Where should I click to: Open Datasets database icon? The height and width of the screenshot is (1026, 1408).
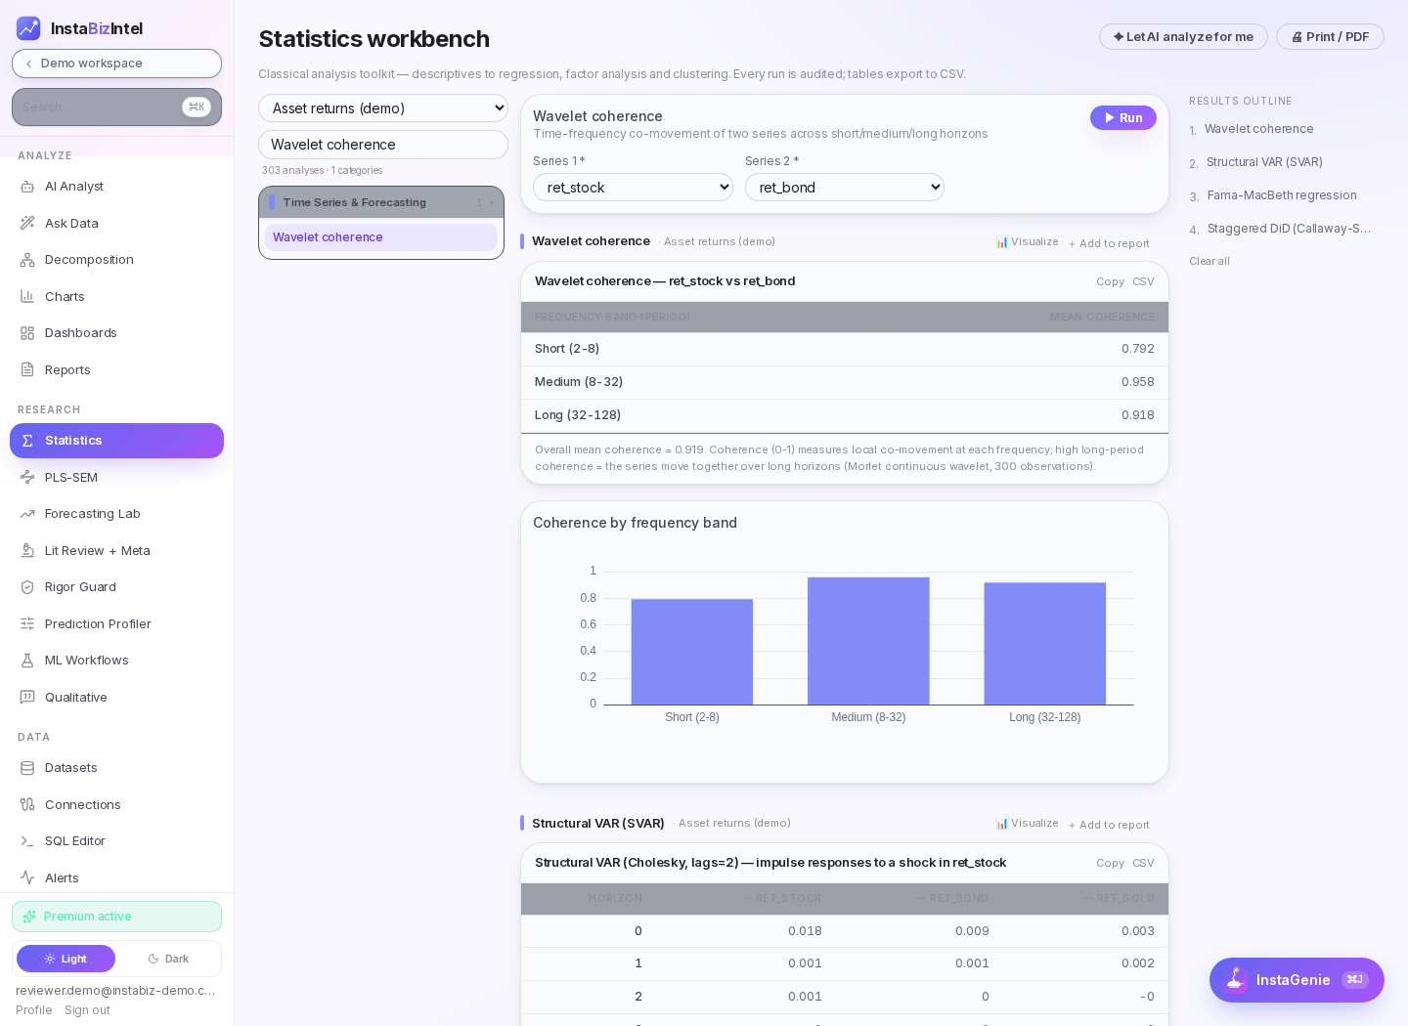pyautogui.click(x=27, y=768)
